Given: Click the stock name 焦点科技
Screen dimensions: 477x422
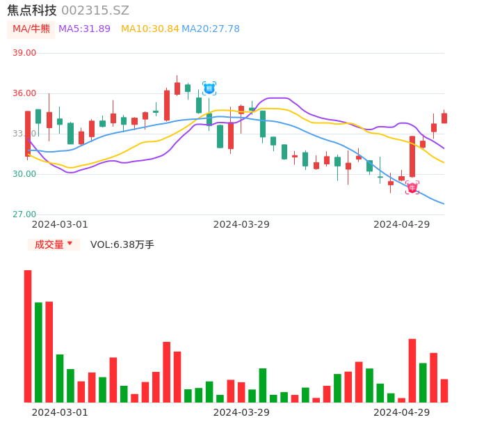Looking at the screenshot, I should click(32, 10).
